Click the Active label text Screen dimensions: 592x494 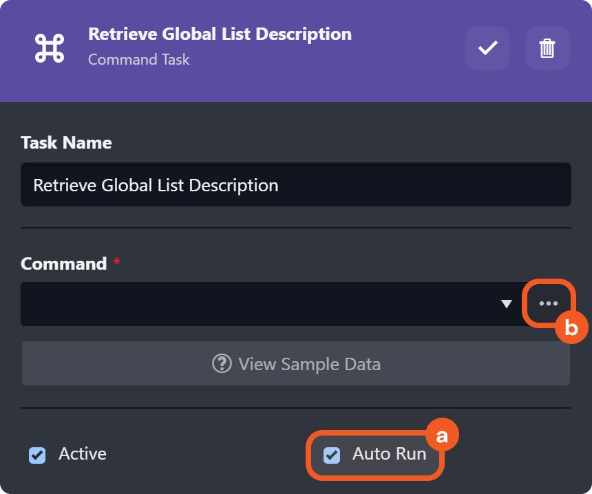(x=83, y=454)
